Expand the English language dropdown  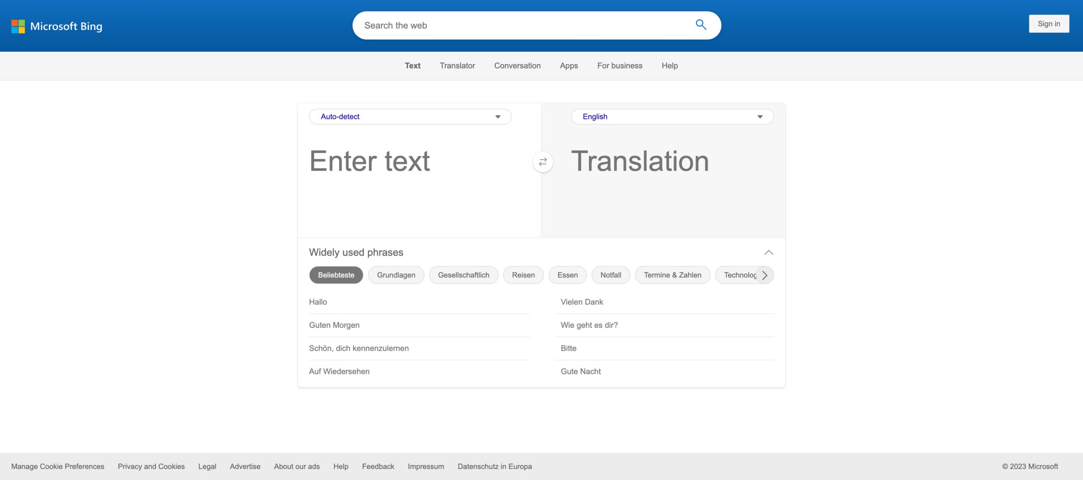tap(759, 116)
